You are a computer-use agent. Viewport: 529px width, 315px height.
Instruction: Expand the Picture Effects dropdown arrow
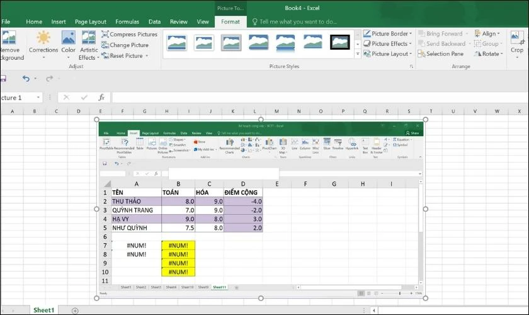click(x=410, y=43)
